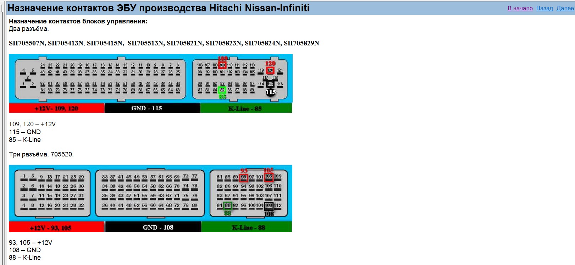Click the "Три разъёма. 705520." text line
575x265 pixels.
point(41,154)
